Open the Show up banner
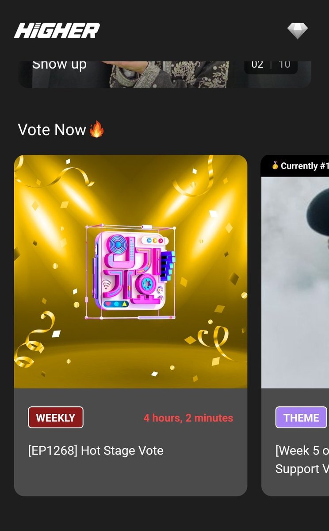The width and height of the screenshot is (329, 531). click(x=164, y=74)
